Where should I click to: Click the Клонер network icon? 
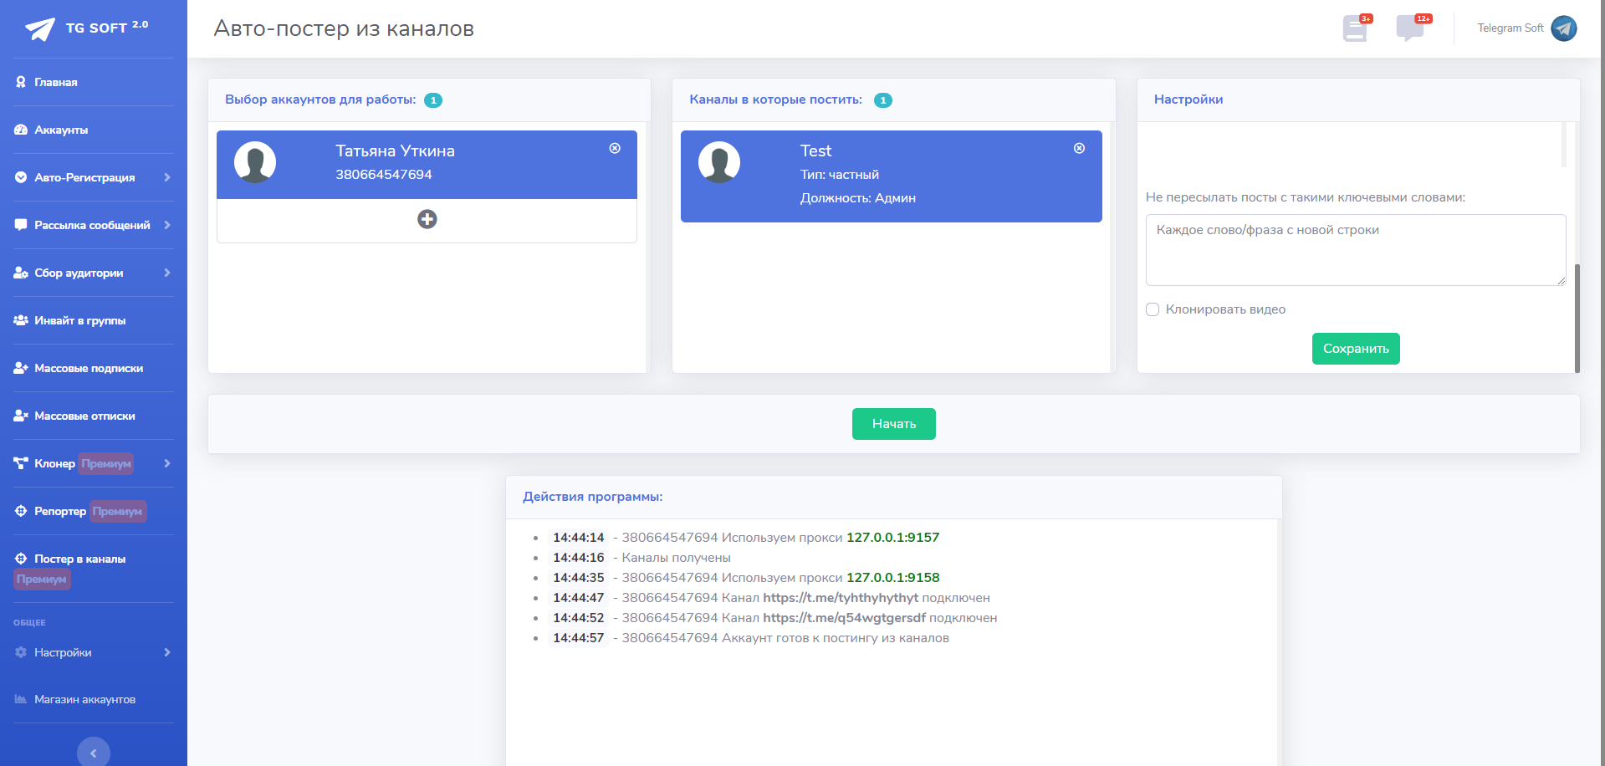(21, 463)
